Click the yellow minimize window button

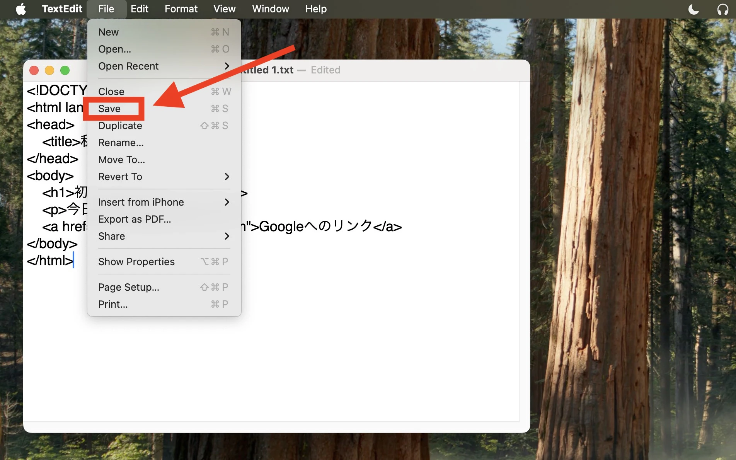pyautogui.click(x=49, y=70)
